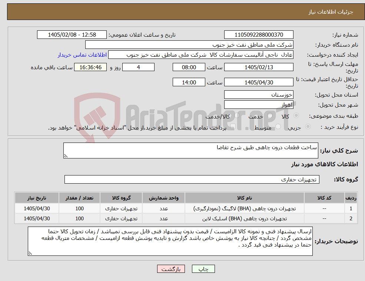
Task: Open the اطلاعات تماس خریدار link
Action: [x=82, y=55]
